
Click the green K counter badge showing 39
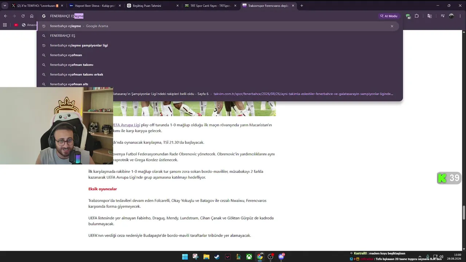449,178
